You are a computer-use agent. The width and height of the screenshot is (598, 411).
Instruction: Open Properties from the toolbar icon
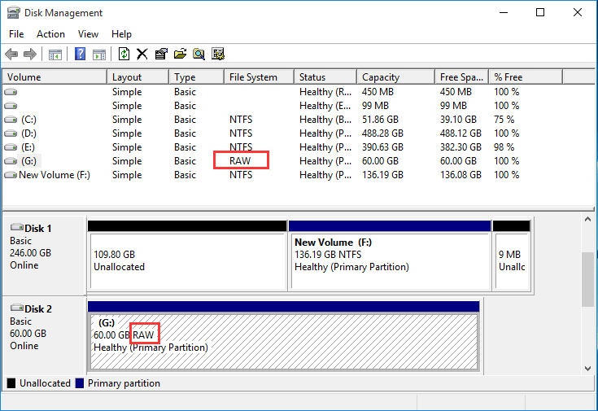click(x=161, y=54)
